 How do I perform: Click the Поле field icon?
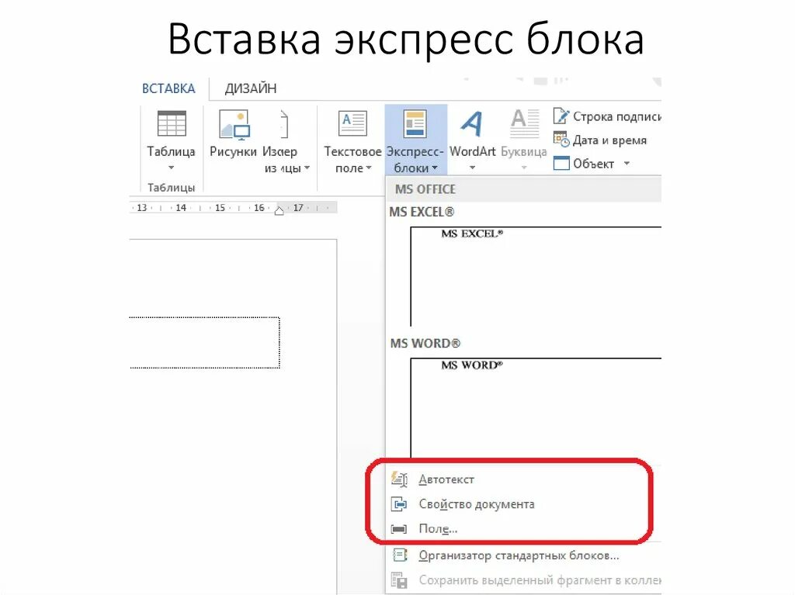pyautogui.click(x=399, y=529)
